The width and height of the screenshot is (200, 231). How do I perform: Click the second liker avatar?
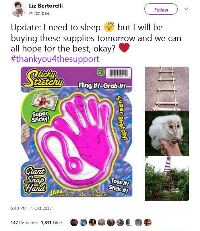83,223
